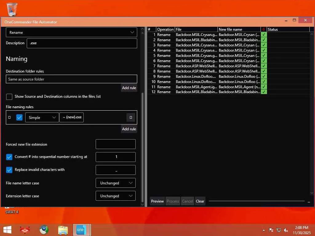
Task: Open the Action Center flag icon
Action: coord(271,230)
